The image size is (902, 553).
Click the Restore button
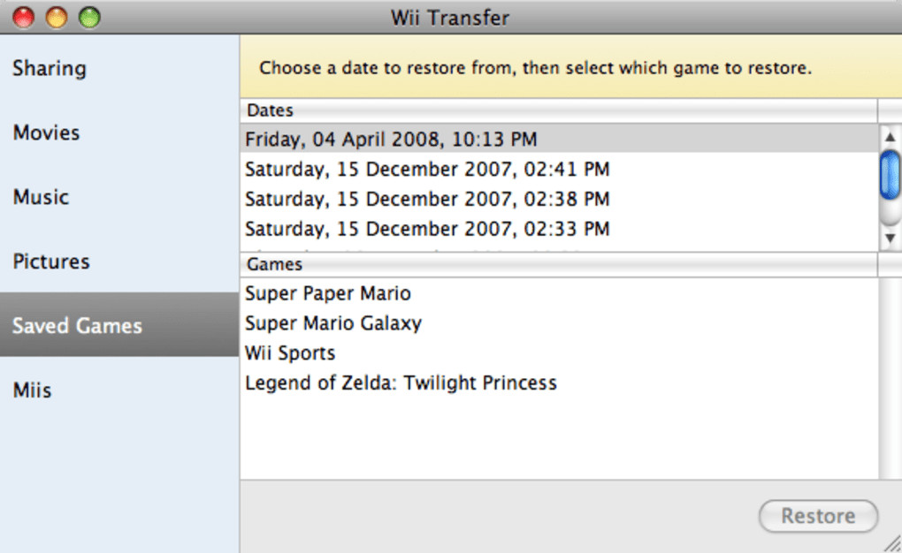point(818,516)
